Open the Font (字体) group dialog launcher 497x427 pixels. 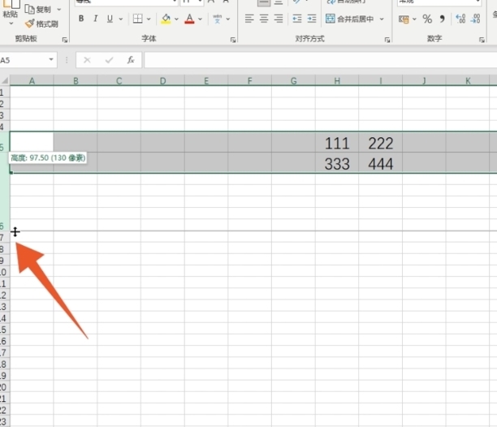pos(233,40)
